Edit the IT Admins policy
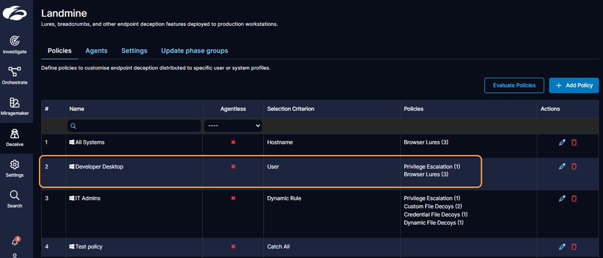The width and height of the screenshot is (603, 258). pos(562,198)
